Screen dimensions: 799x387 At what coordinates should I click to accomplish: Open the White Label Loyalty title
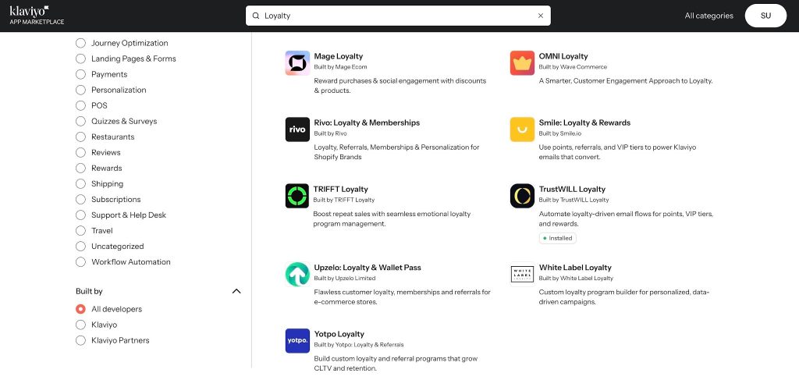coord(575,268)
